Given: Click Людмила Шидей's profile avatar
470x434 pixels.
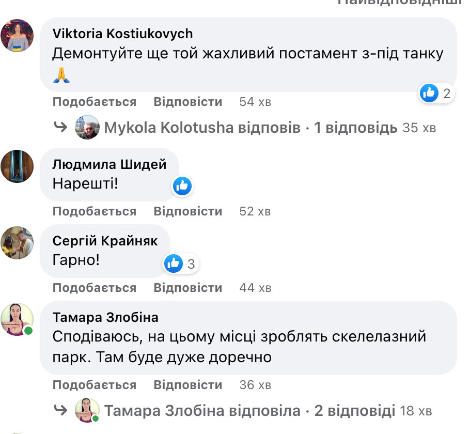Looking at the screenshot, I should [x=18, y=166].
